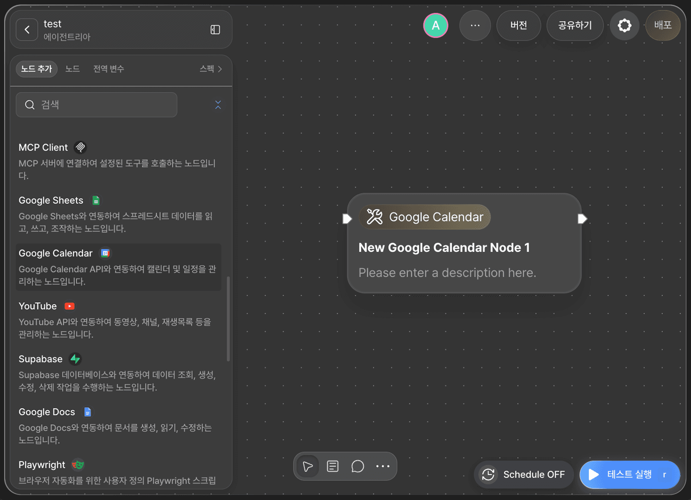The image size is (691, 500).
Task: Click the node list scrollbar
Action: point(228,319)
